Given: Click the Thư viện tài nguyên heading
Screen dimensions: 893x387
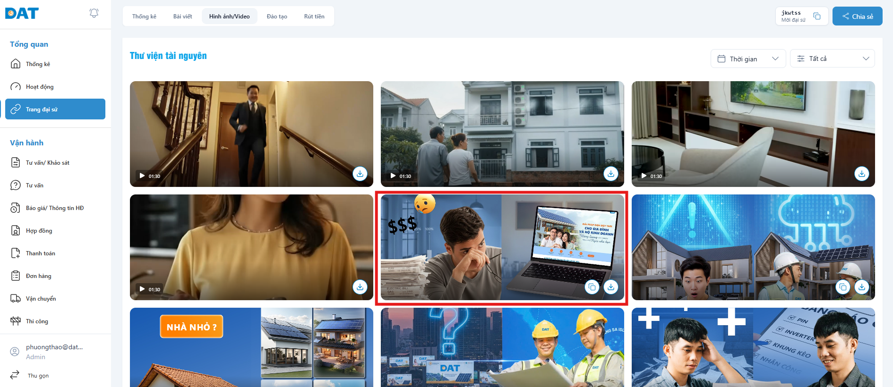Looking at the screenshot, I should (168, 56).
